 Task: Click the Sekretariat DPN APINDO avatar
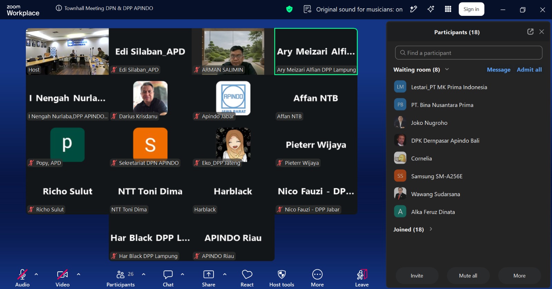150,144
